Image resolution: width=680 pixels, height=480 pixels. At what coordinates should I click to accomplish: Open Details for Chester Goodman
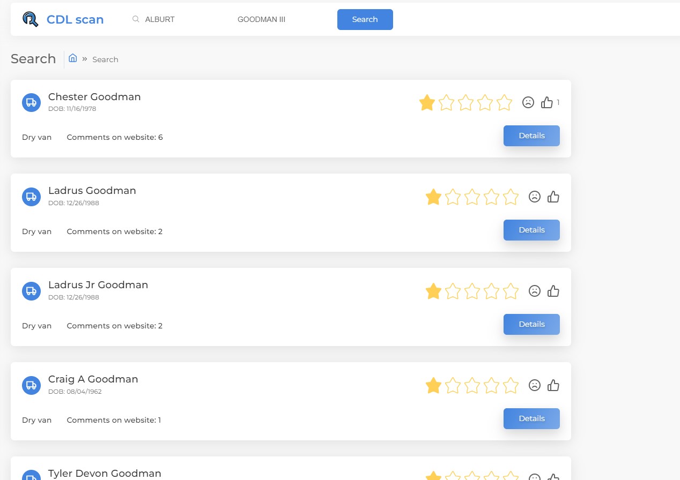coord(531,136)
